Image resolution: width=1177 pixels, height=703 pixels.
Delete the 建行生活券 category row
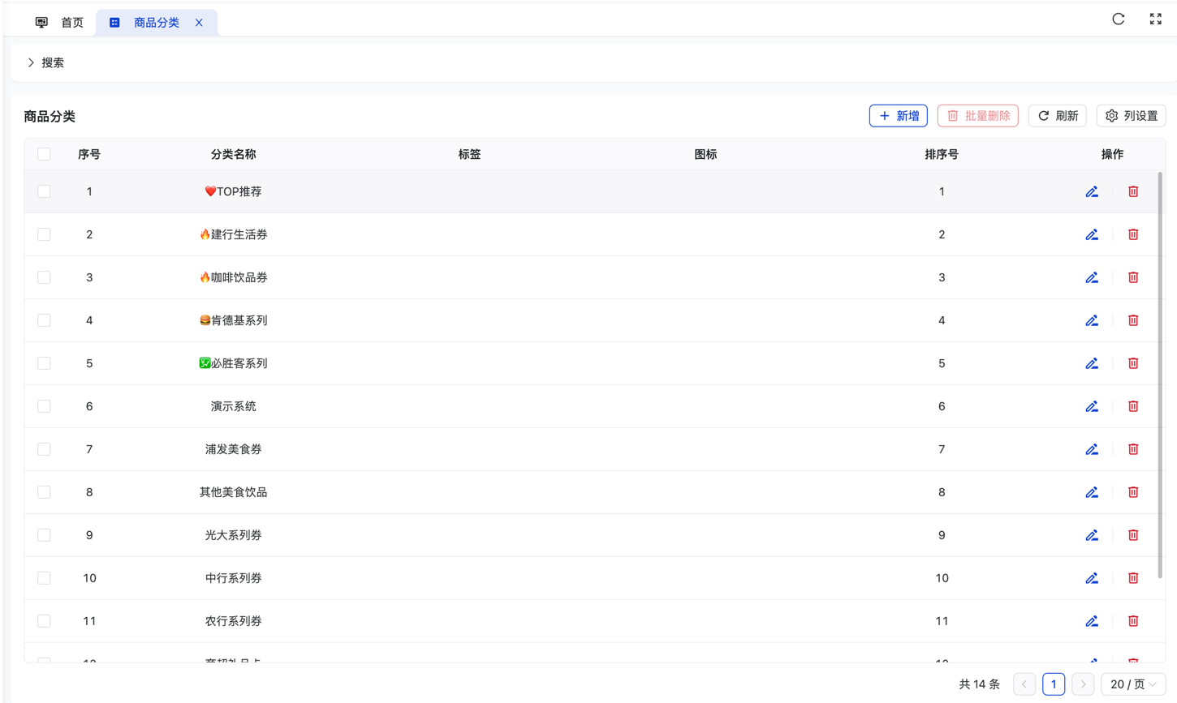1133,234
